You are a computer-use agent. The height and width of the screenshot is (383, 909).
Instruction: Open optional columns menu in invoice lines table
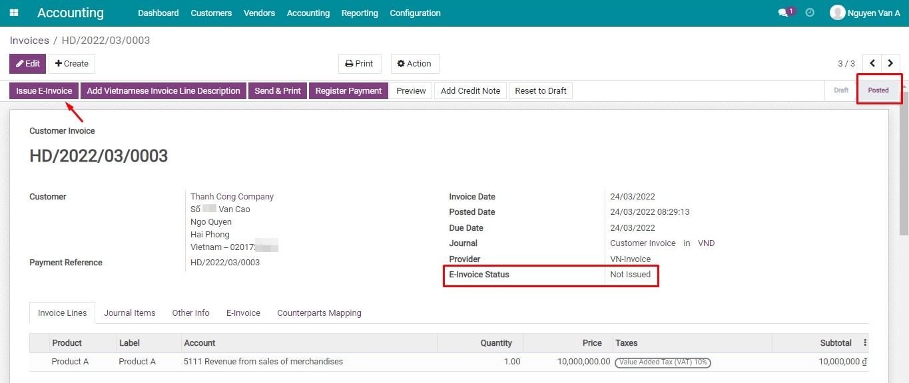[x=864, y=342]
